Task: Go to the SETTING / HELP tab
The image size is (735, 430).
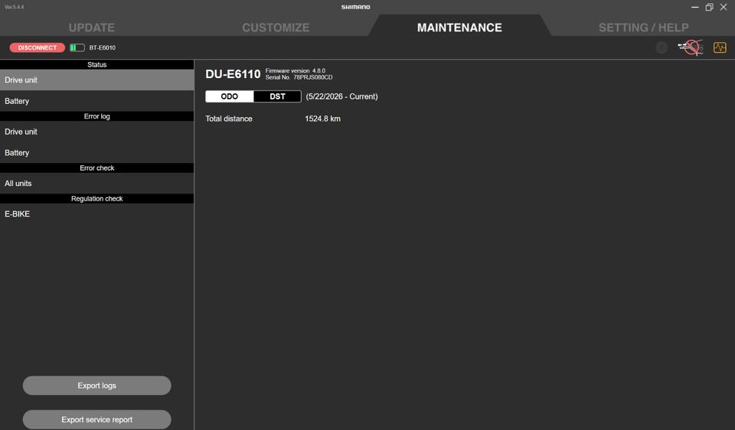Action: coord(644,28)
